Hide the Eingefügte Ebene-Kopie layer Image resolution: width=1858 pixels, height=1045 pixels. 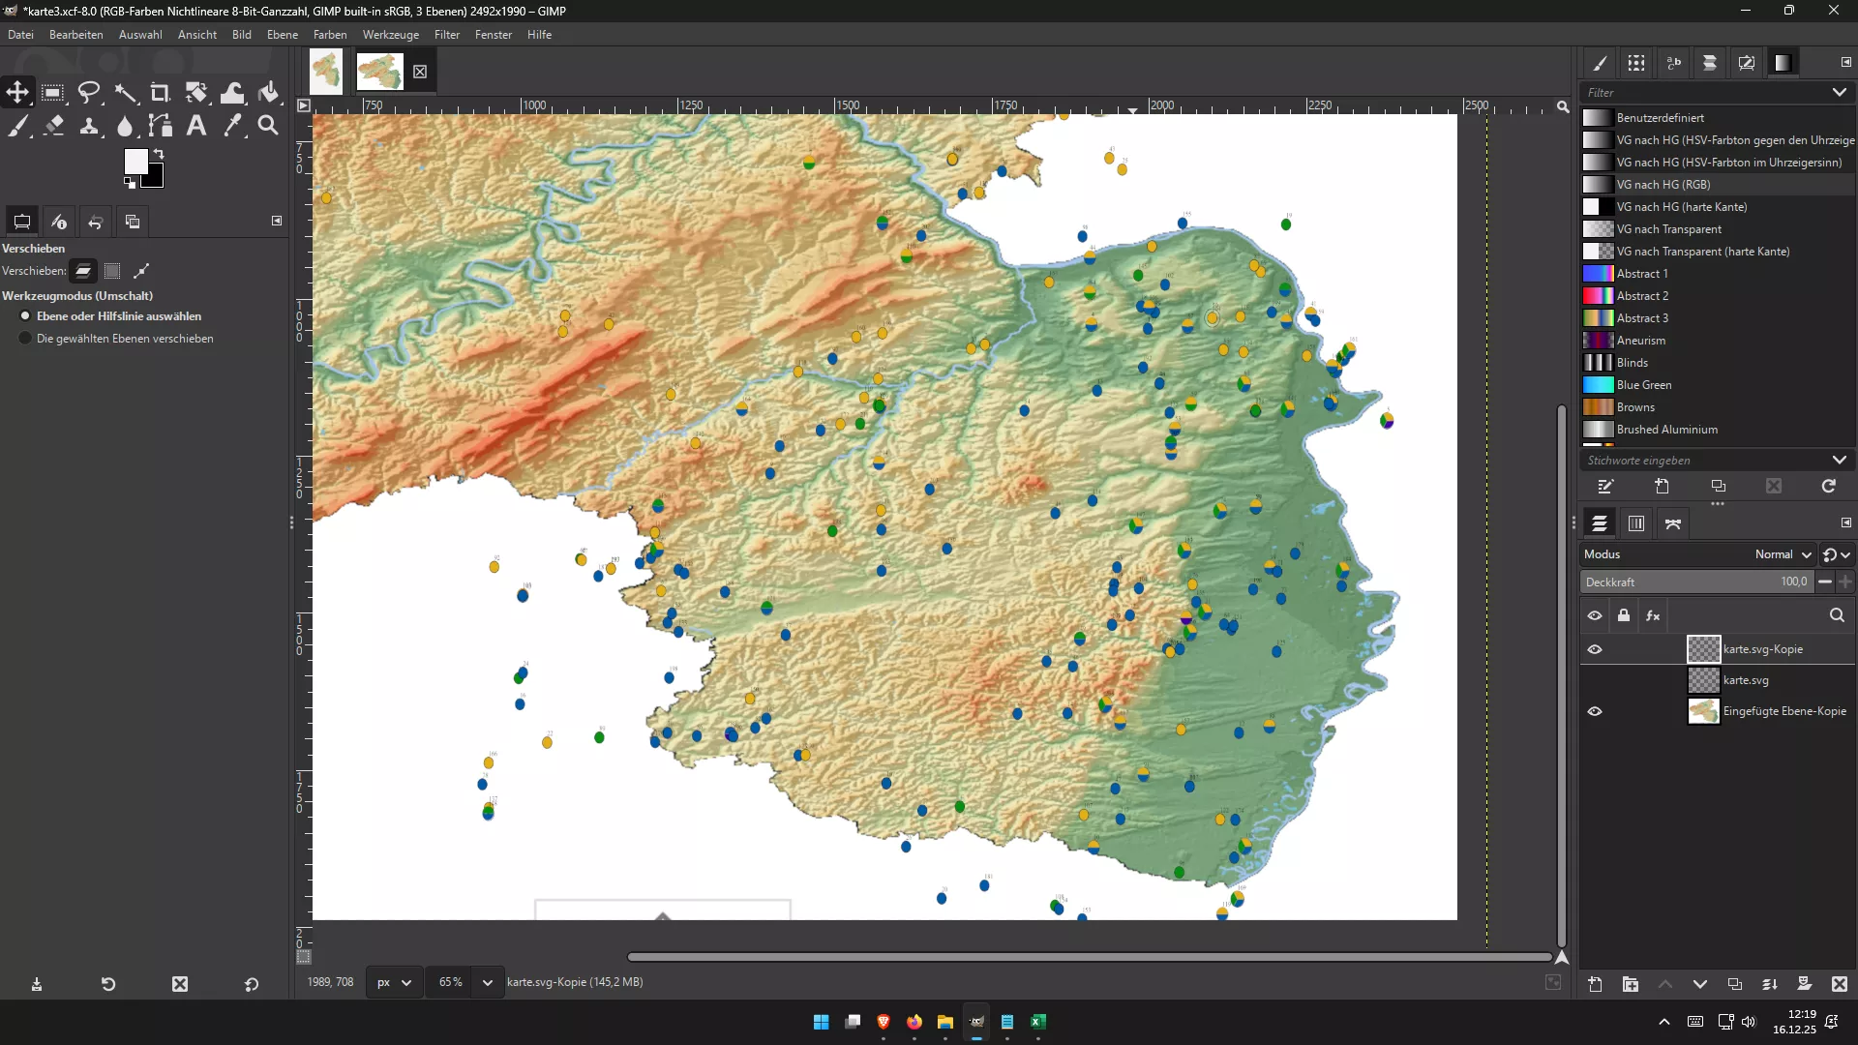1595,711
